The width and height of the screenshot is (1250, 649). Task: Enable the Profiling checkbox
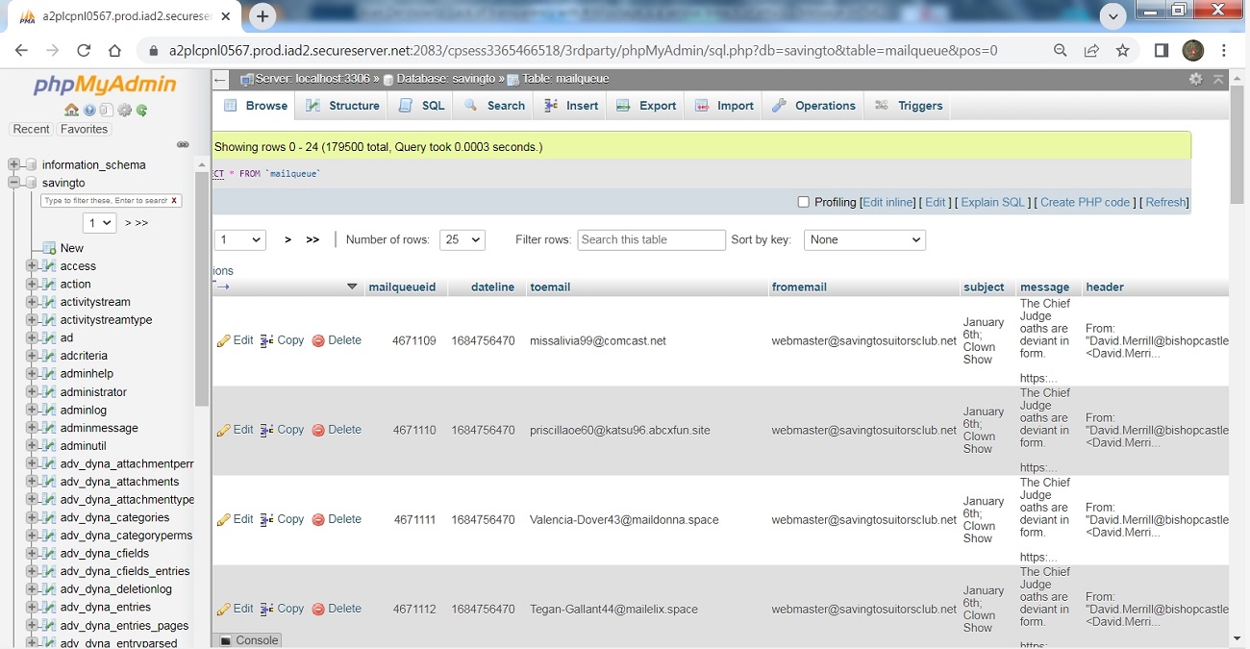[803, 202]
